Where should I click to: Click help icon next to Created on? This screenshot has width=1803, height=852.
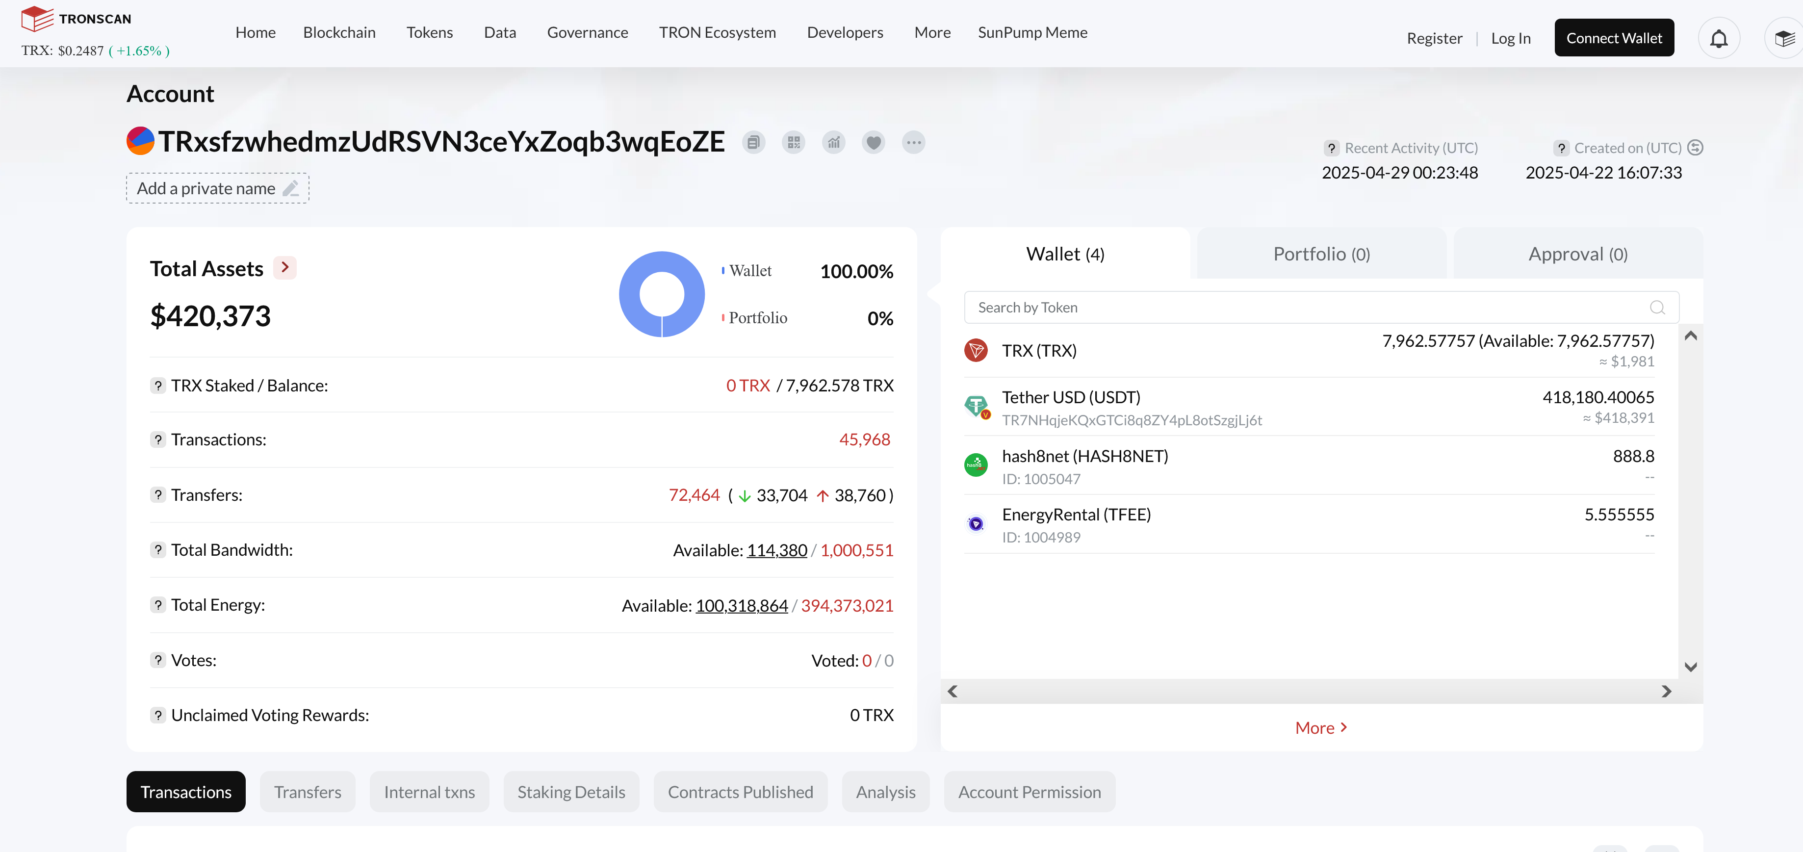[1561, 149]
